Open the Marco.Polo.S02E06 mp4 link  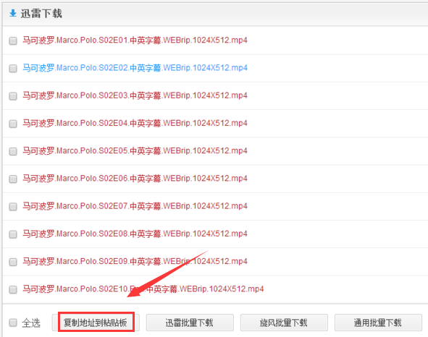pos(135,179)
